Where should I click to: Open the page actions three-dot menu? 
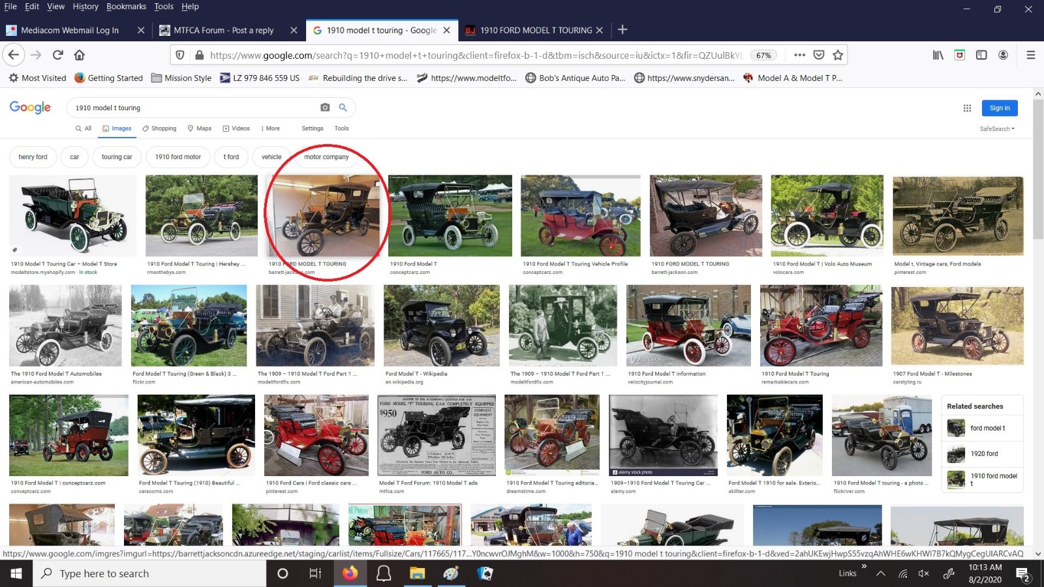click(x=799, y=55)
